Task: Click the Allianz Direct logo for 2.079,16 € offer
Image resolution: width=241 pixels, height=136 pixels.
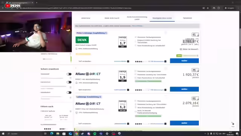Action: pos(88,104)
